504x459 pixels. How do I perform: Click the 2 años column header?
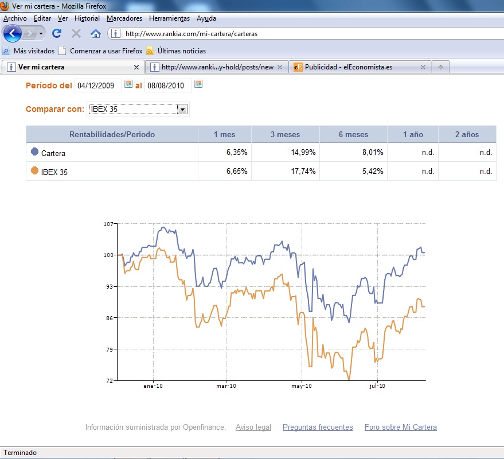[467, 134]
